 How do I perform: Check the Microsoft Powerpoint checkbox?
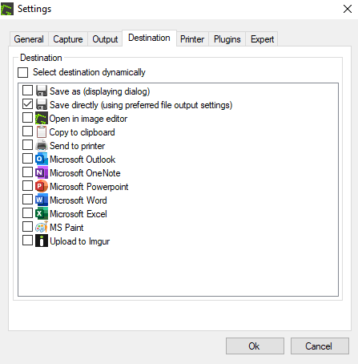click(27, 186)
